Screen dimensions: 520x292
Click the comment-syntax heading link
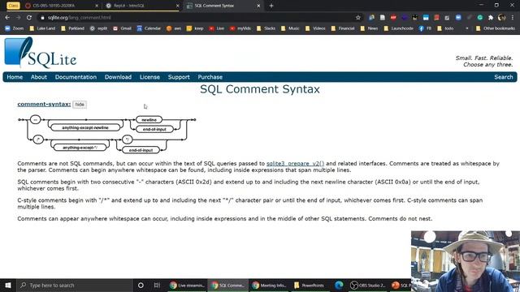click(x=44, y=104)
